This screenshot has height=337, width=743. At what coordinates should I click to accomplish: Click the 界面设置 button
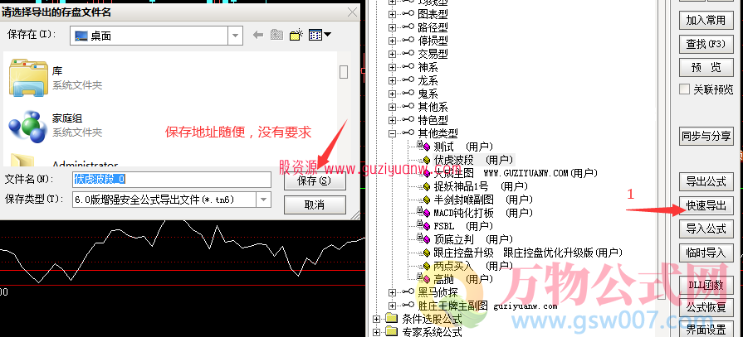tap(706, 329)
